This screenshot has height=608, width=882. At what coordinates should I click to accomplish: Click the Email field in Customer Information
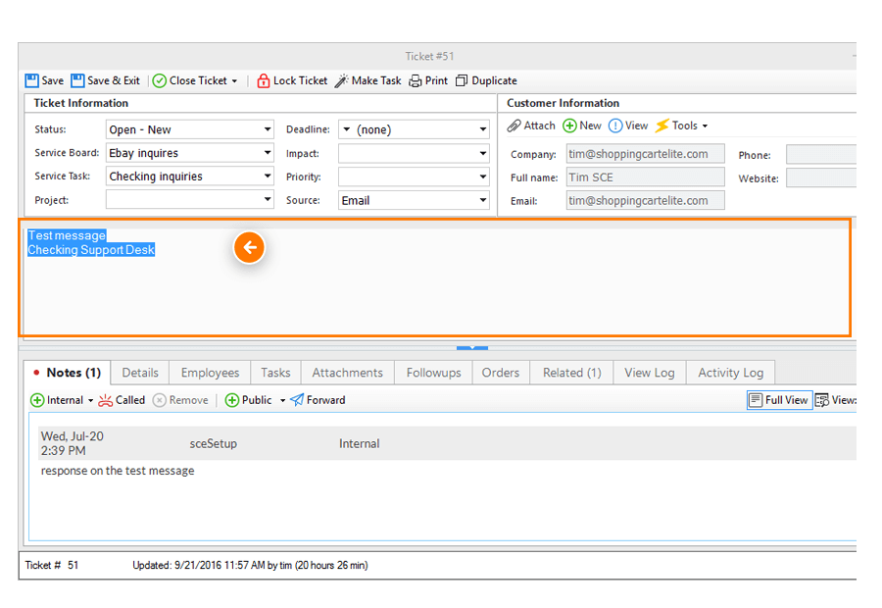(x=645, y=200)
